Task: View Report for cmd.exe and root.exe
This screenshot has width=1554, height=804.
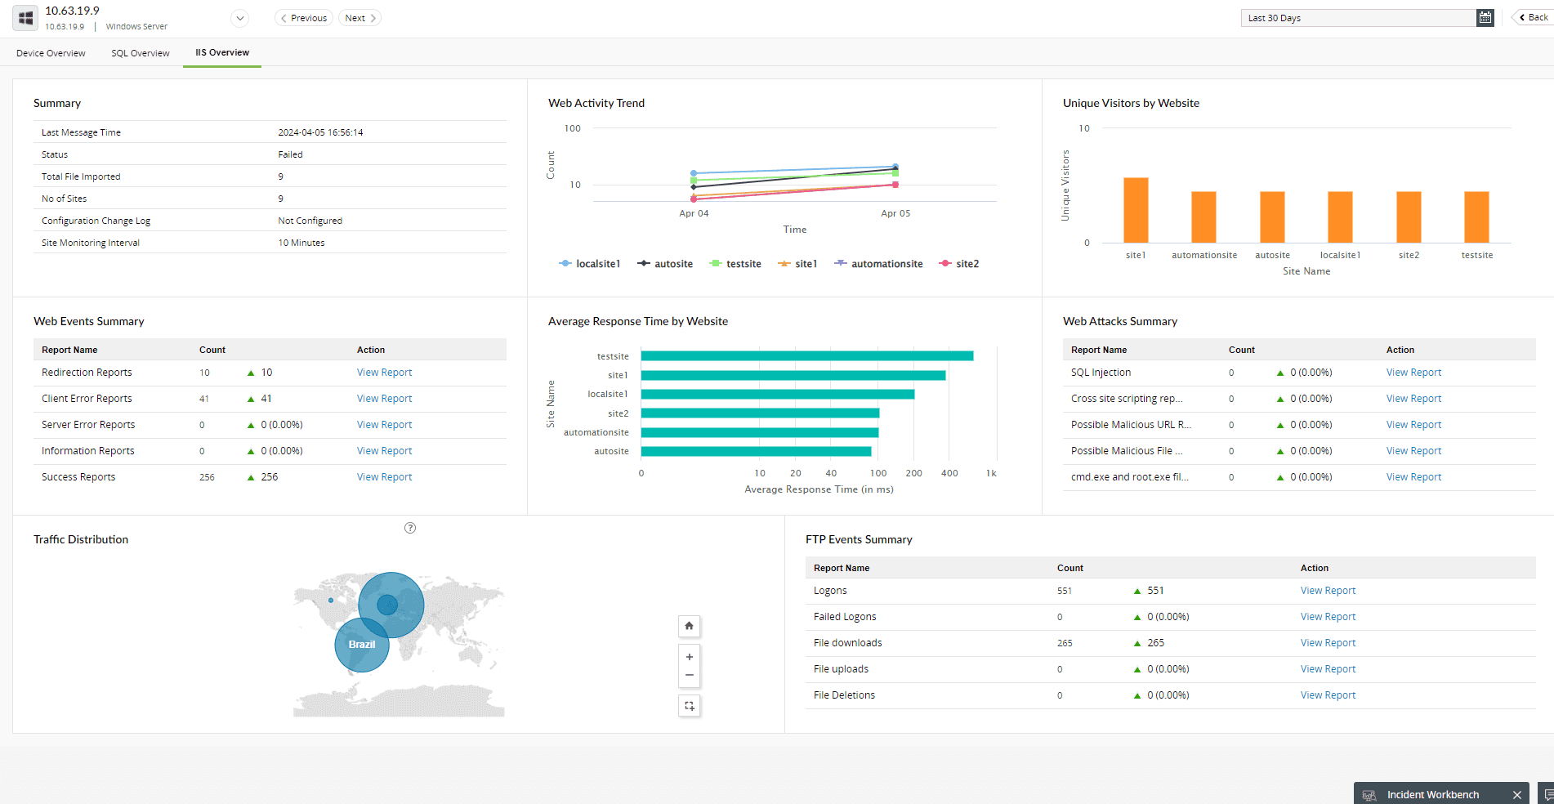Action: (x=1413, y=477)
